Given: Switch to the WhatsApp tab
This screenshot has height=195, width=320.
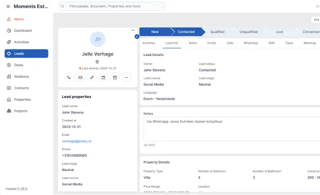Looking at the screenshot, I should [x=251, y=43].
